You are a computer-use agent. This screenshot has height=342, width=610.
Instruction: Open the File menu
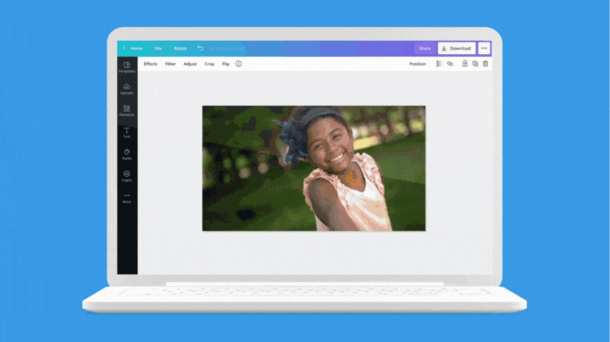158,48
